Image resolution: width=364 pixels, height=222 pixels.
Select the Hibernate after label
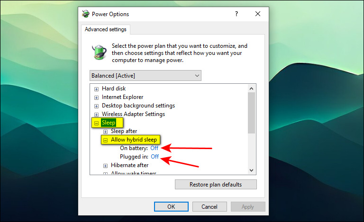tap(129, 165)
